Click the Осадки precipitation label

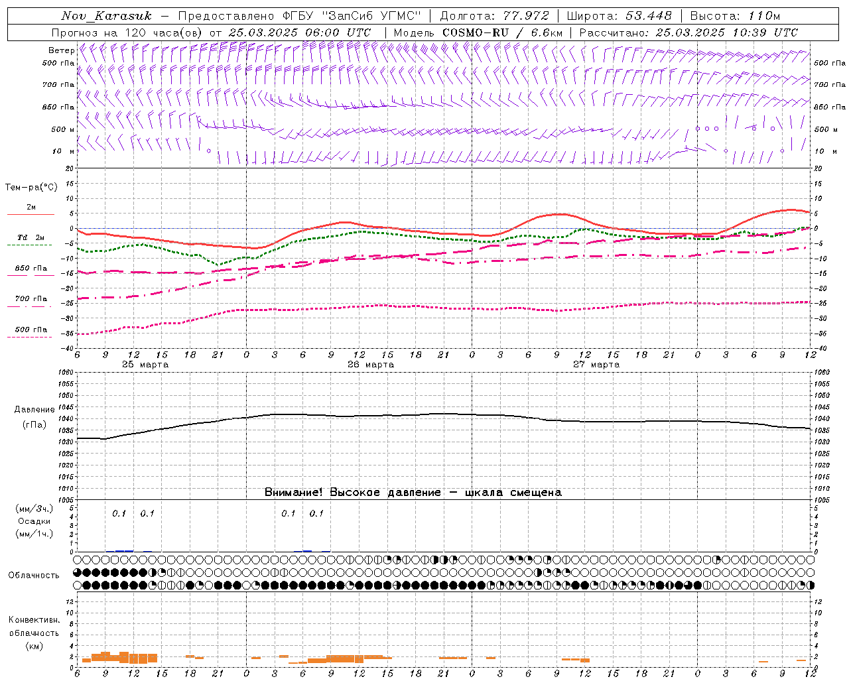(x=34, y=521)
